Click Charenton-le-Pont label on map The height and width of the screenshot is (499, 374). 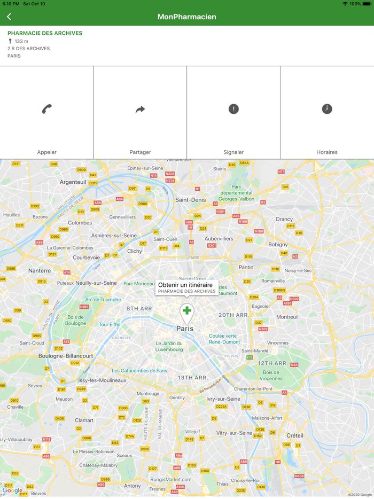pyautogui.click(x=253, y=388)
